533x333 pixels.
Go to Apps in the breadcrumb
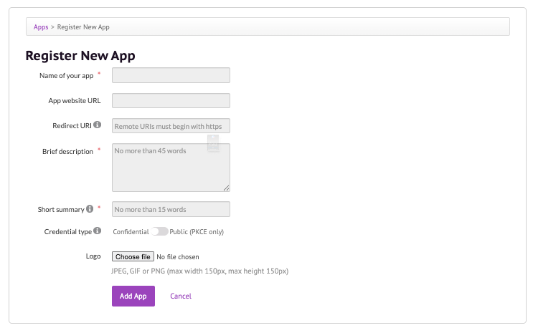41,27
